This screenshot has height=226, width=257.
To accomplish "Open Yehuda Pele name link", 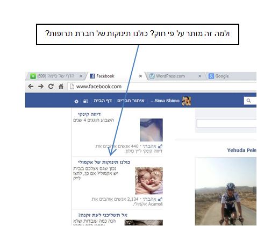I will coord(241,150).
